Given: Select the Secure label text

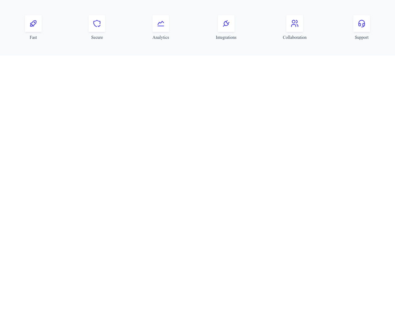Looking at the screenshot, I should pos(97,37).
